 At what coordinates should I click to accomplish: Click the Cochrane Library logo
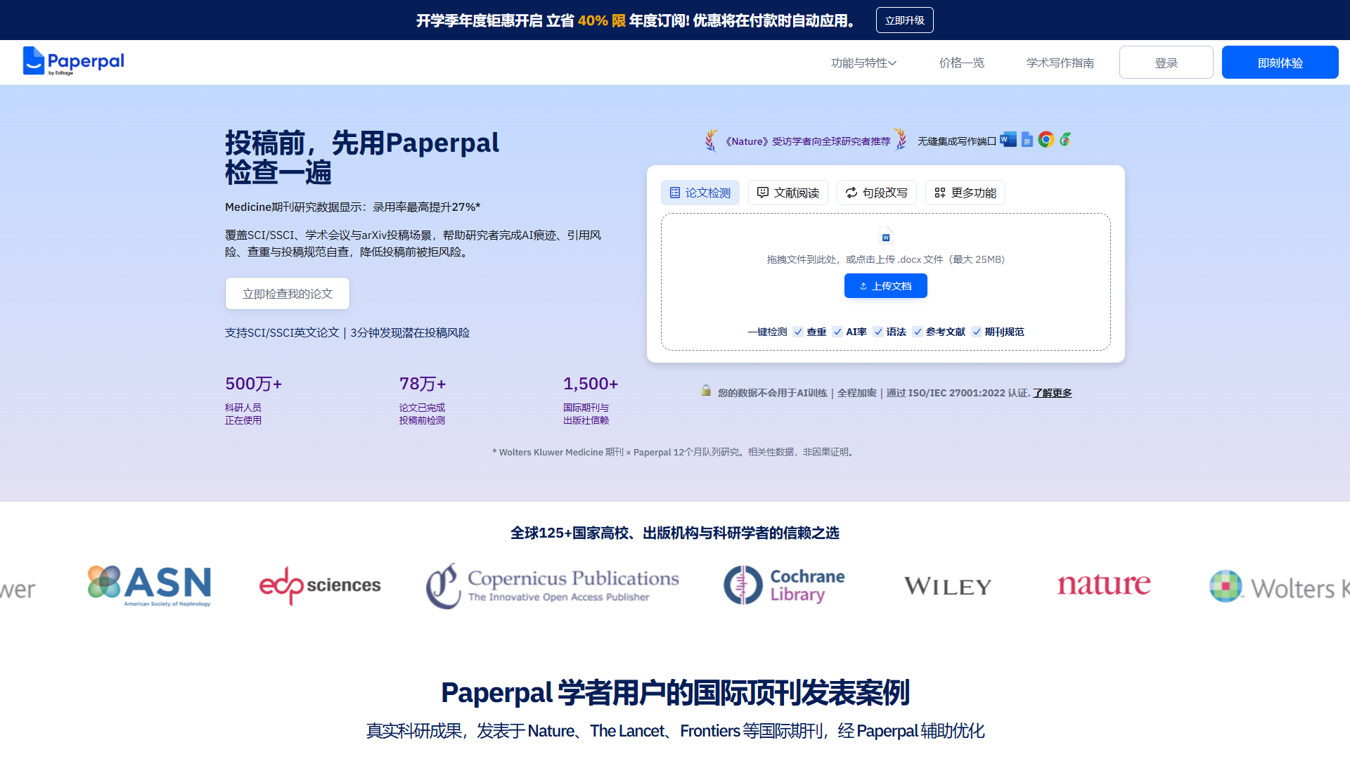pos(785,585)
